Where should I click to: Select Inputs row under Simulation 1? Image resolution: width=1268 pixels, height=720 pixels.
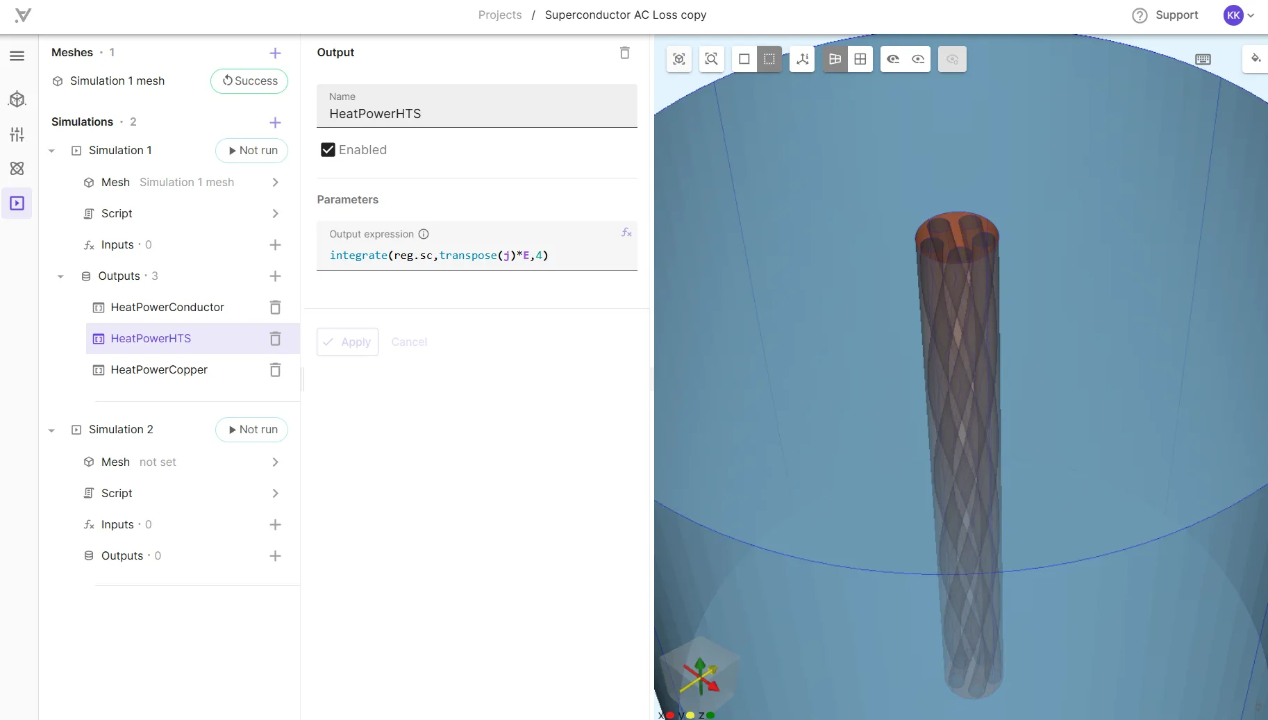click(x=117, y=244)
